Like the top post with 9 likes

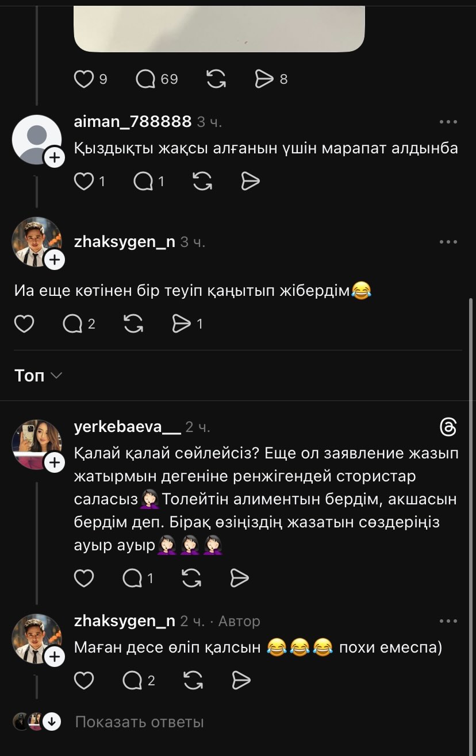84,79
